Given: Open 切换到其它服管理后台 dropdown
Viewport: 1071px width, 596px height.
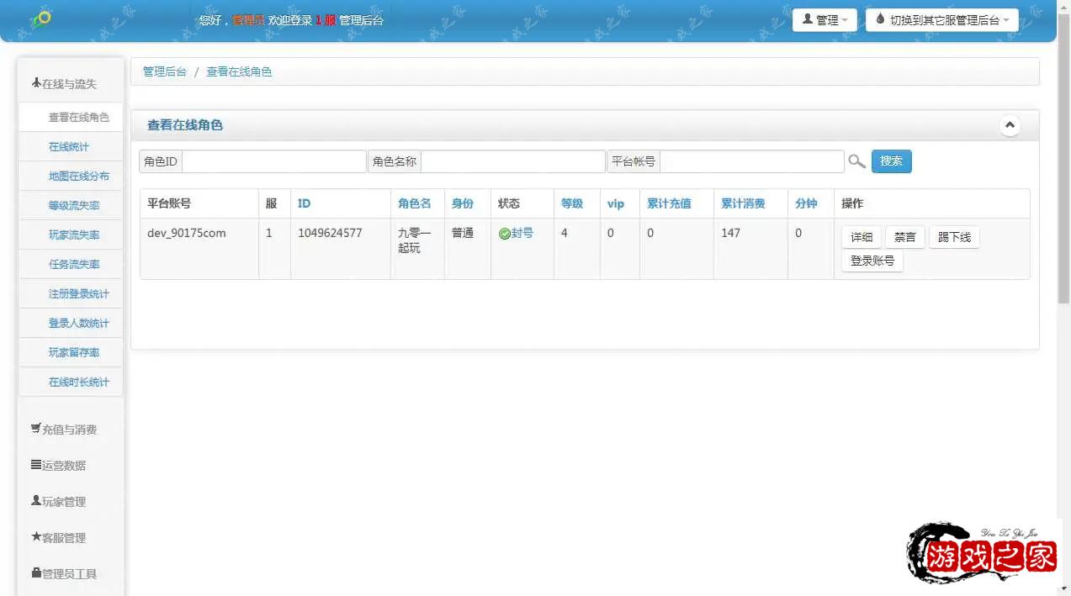Looking at the screenshot, I should pos(941,20).
